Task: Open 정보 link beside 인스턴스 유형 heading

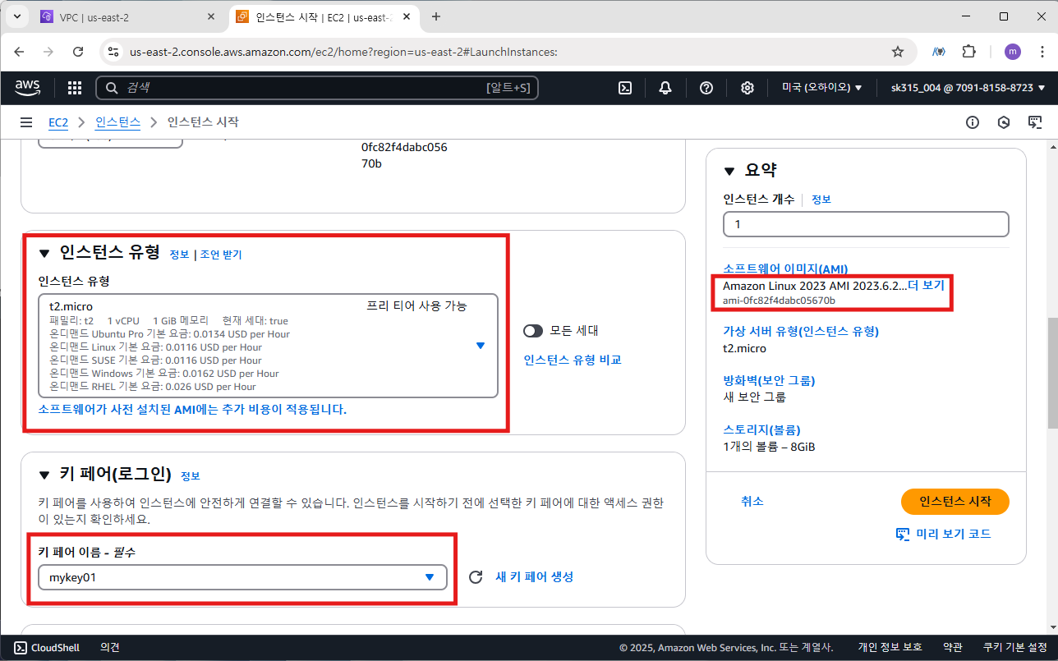Action: coord(179,255)
